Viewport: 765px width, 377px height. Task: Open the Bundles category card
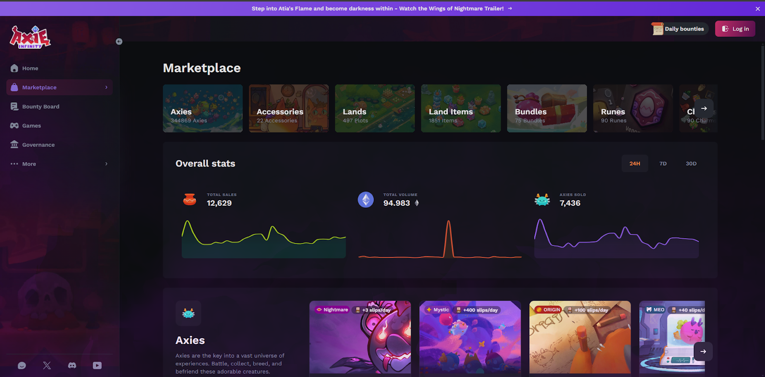tap(547, 109)
